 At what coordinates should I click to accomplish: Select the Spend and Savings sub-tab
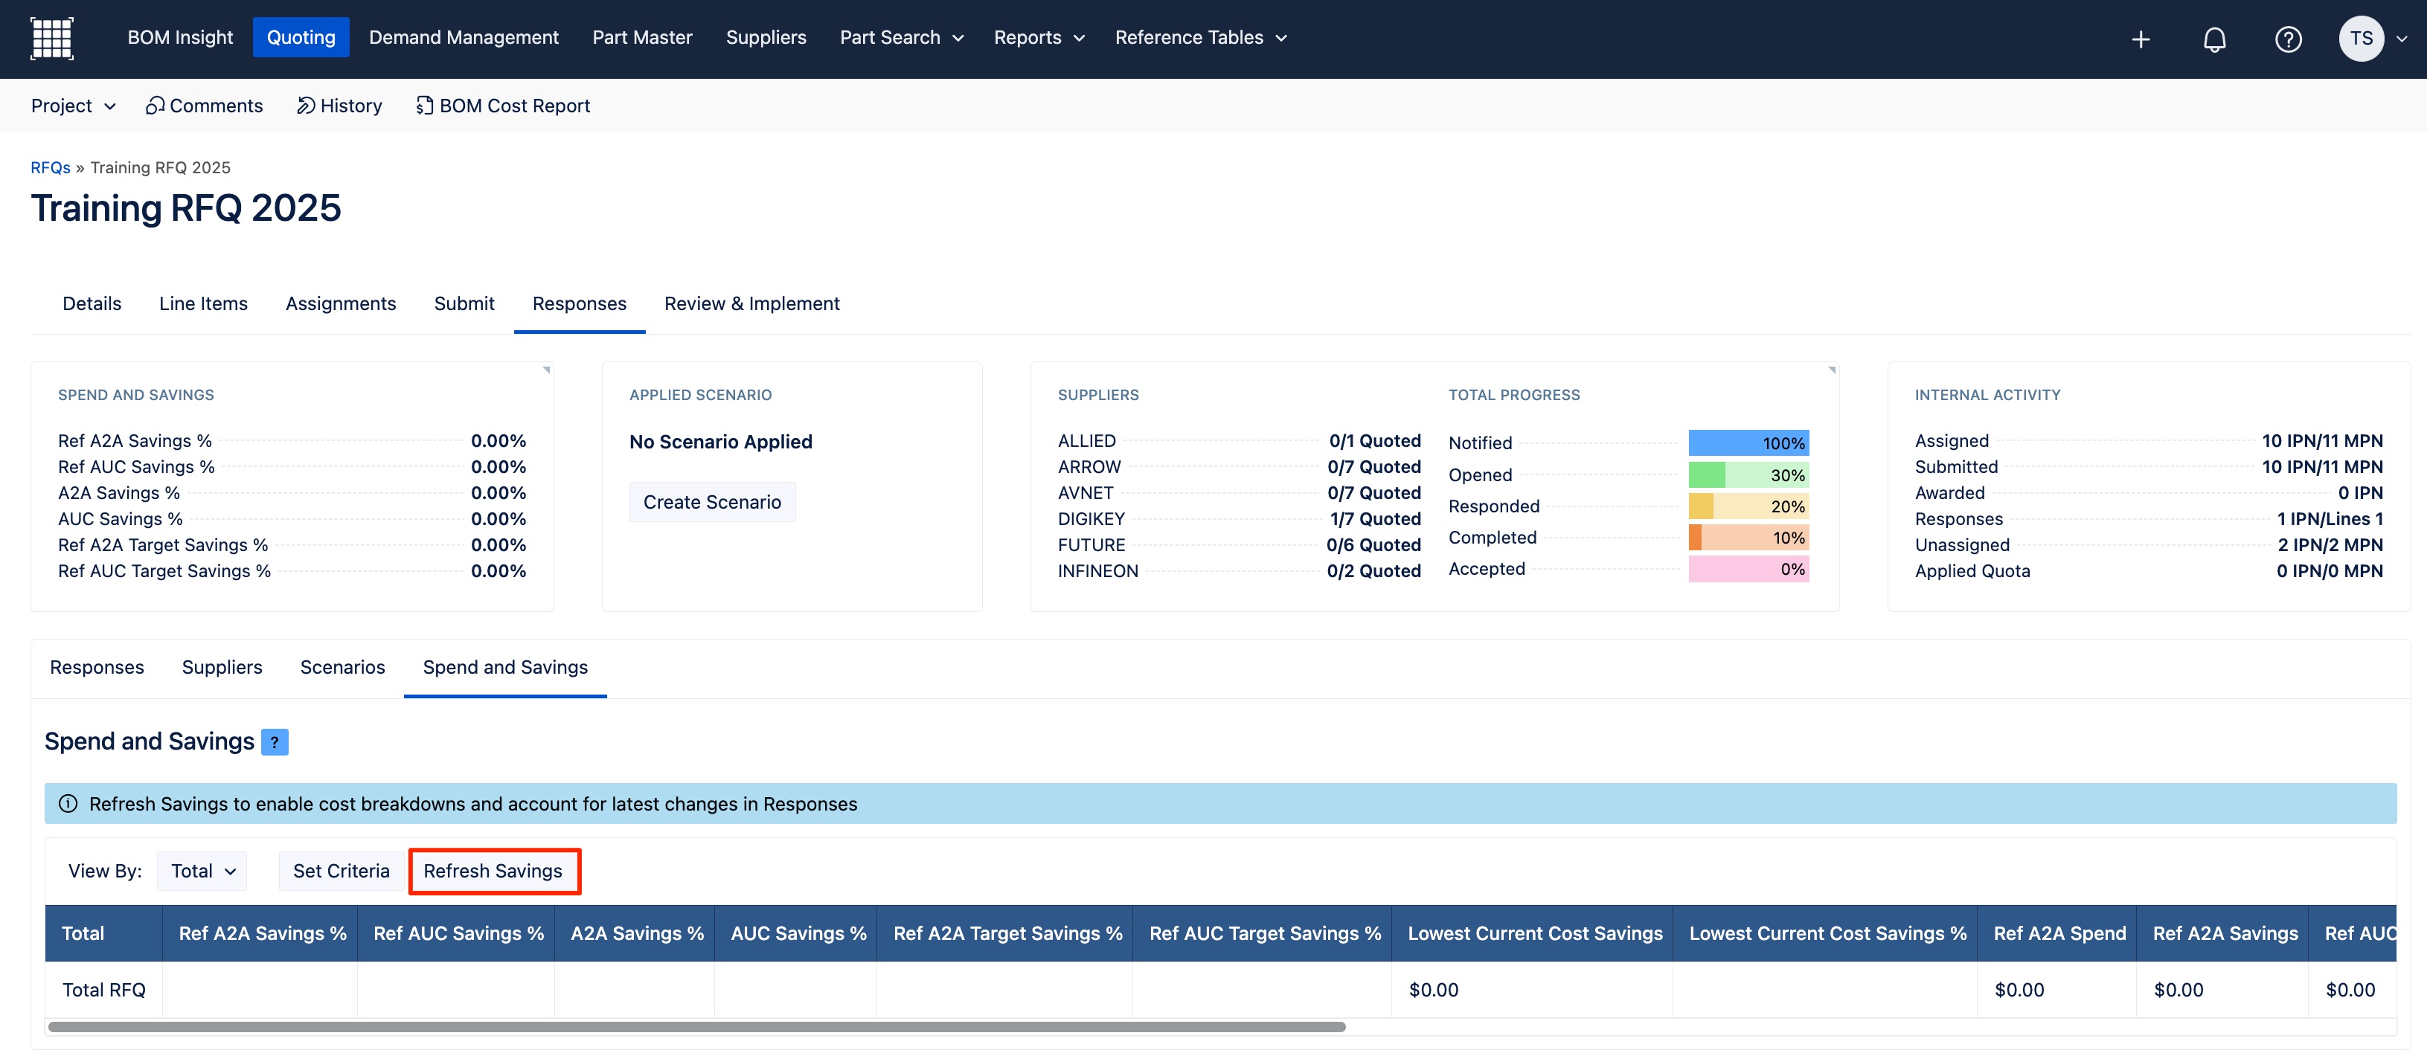click(505, 667)
